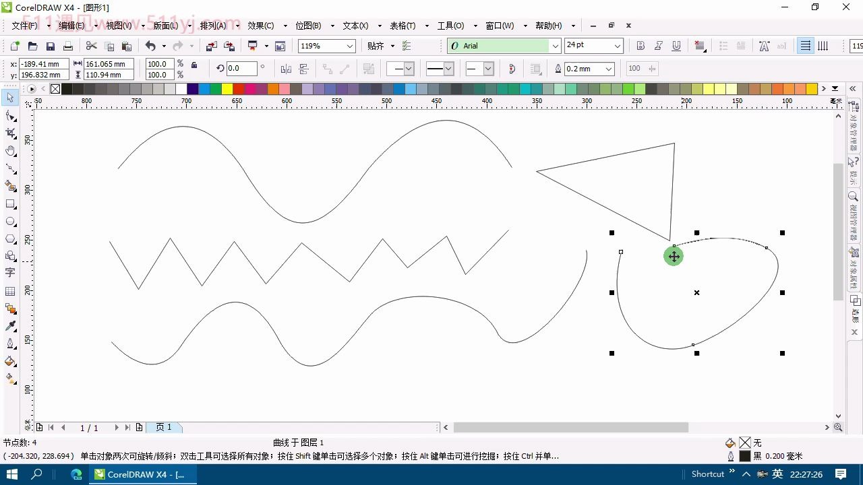Copy the selected object
The height and width of the screenshot is (485, 863).
click(x=109, y=46)
